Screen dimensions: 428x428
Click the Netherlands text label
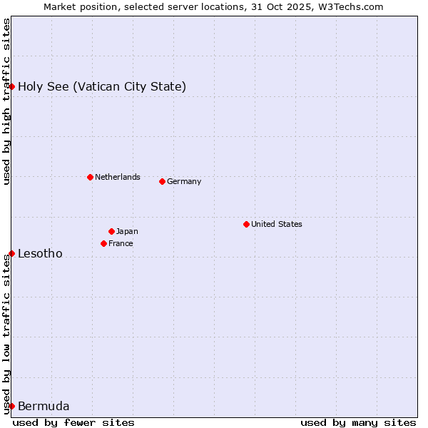point(117,177)
